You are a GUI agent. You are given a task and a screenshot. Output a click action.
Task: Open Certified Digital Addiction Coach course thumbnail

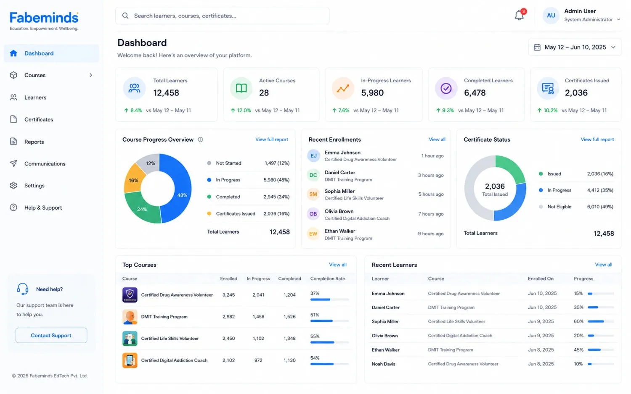click(x=130, y=360)
